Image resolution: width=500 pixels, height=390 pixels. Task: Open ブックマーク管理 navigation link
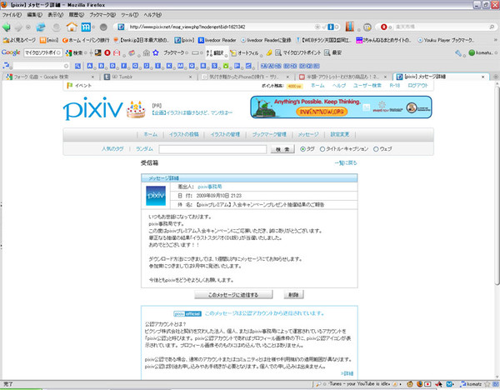click(x=269, y=134)
